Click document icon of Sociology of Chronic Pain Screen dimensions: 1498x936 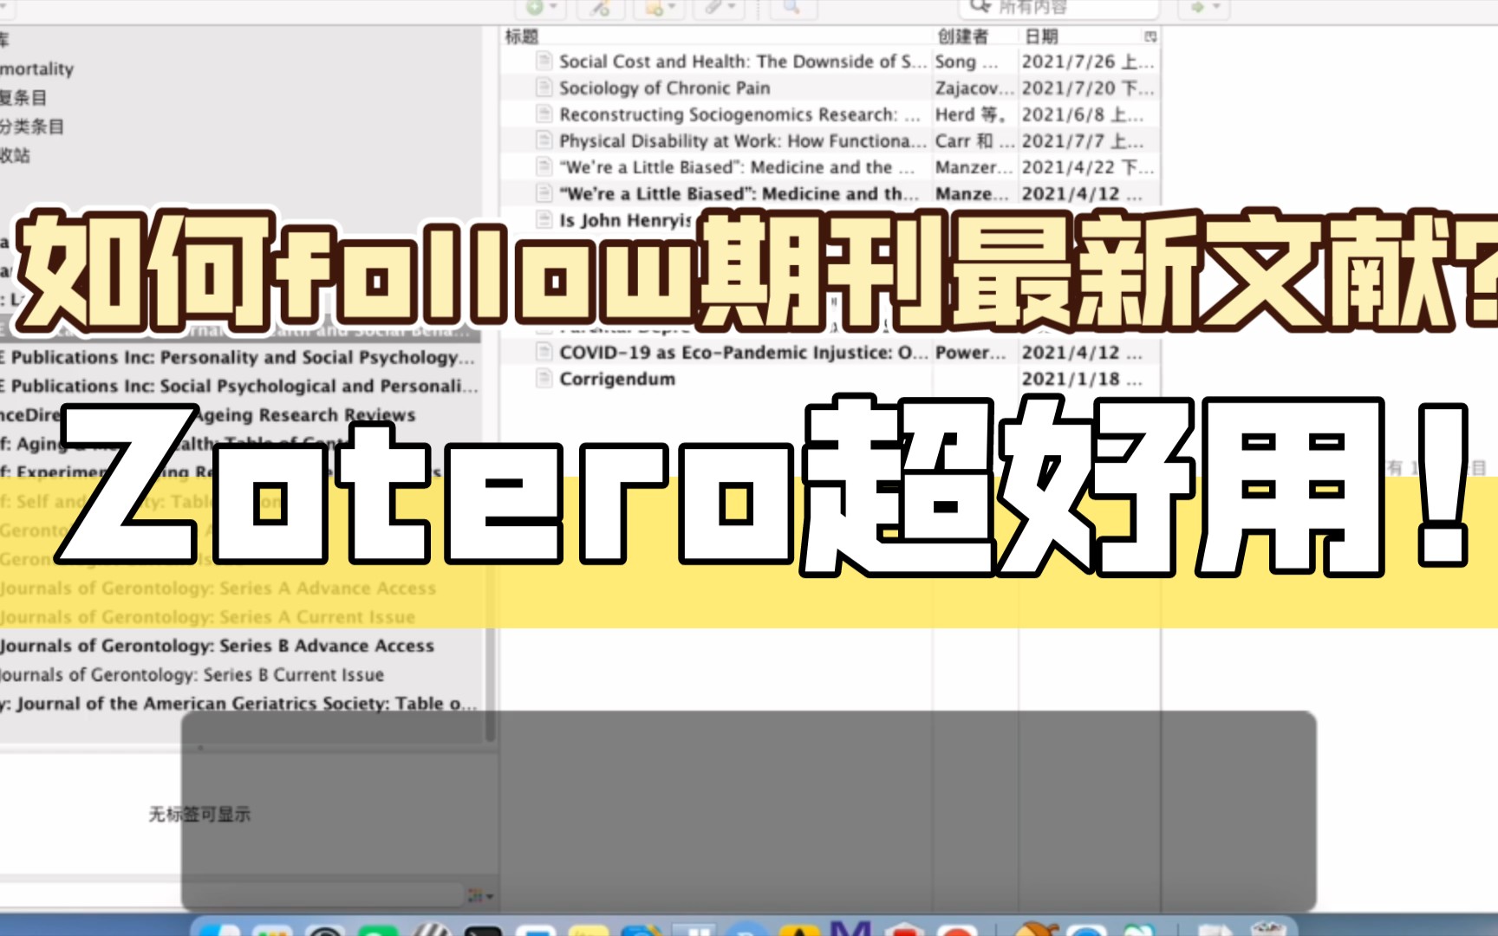(544, 88)
